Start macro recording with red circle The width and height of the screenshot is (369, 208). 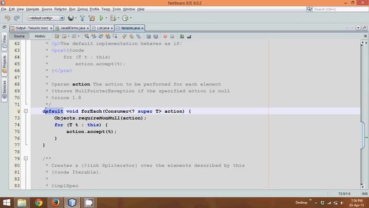(165, 36)
